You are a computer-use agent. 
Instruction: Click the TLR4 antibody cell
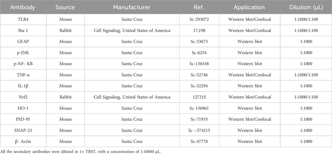click(23, 19)
